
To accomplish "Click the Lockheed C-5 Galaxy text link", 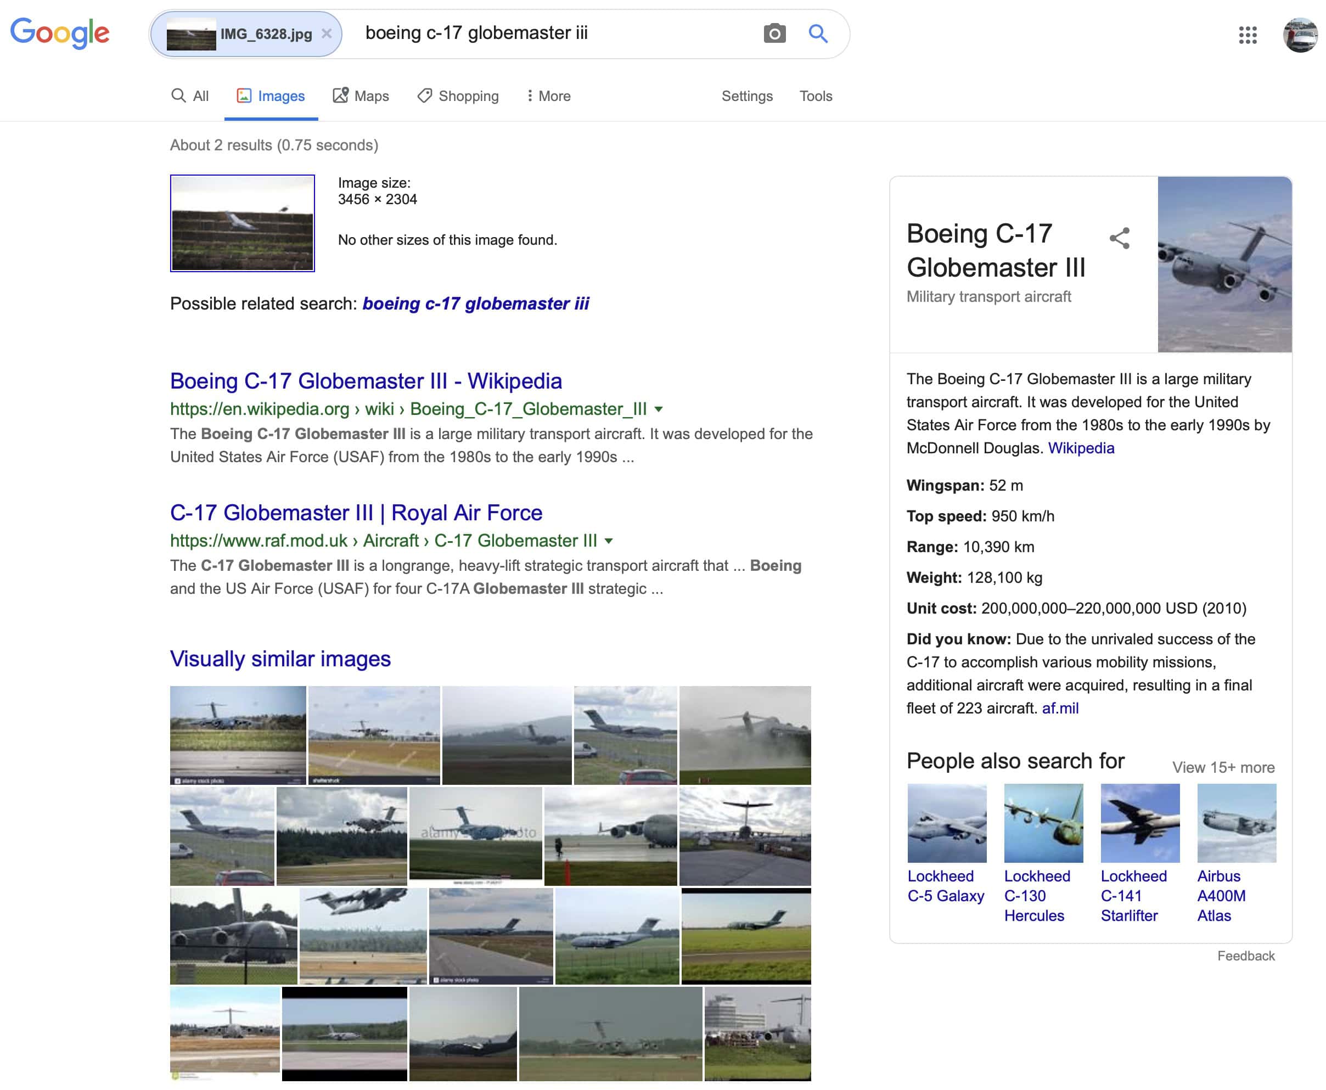I will tap(946, 886).
